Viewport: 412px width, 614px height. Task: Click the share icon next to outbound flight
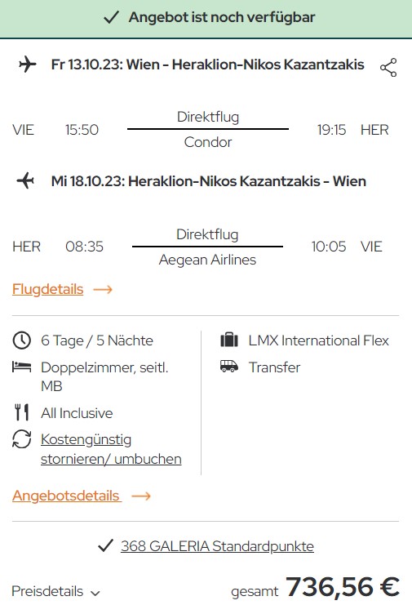tap(388, 67)
